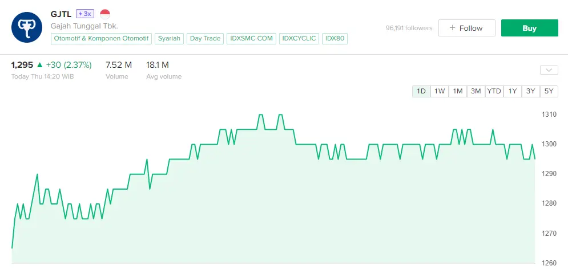Click the Indonesia flag icon
Screen dimensions: 568x270
(x=104, y=14)
